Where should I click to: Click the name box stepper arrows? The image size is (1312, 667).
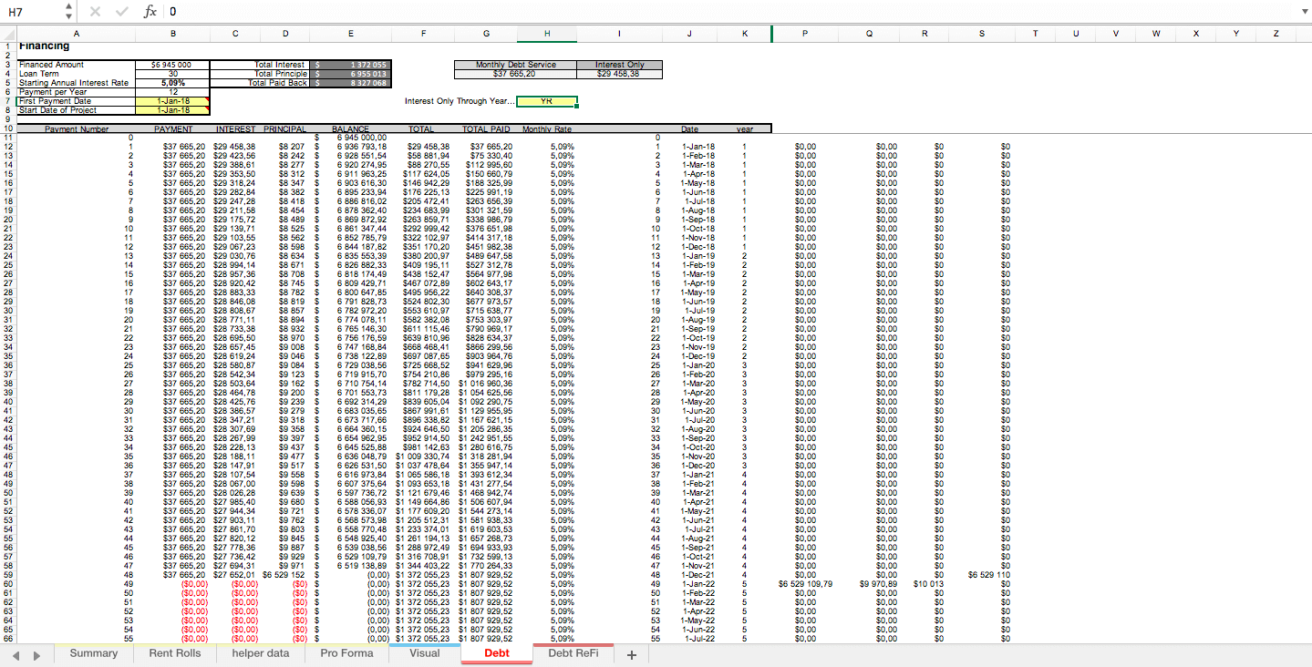[x=69, y=11]
